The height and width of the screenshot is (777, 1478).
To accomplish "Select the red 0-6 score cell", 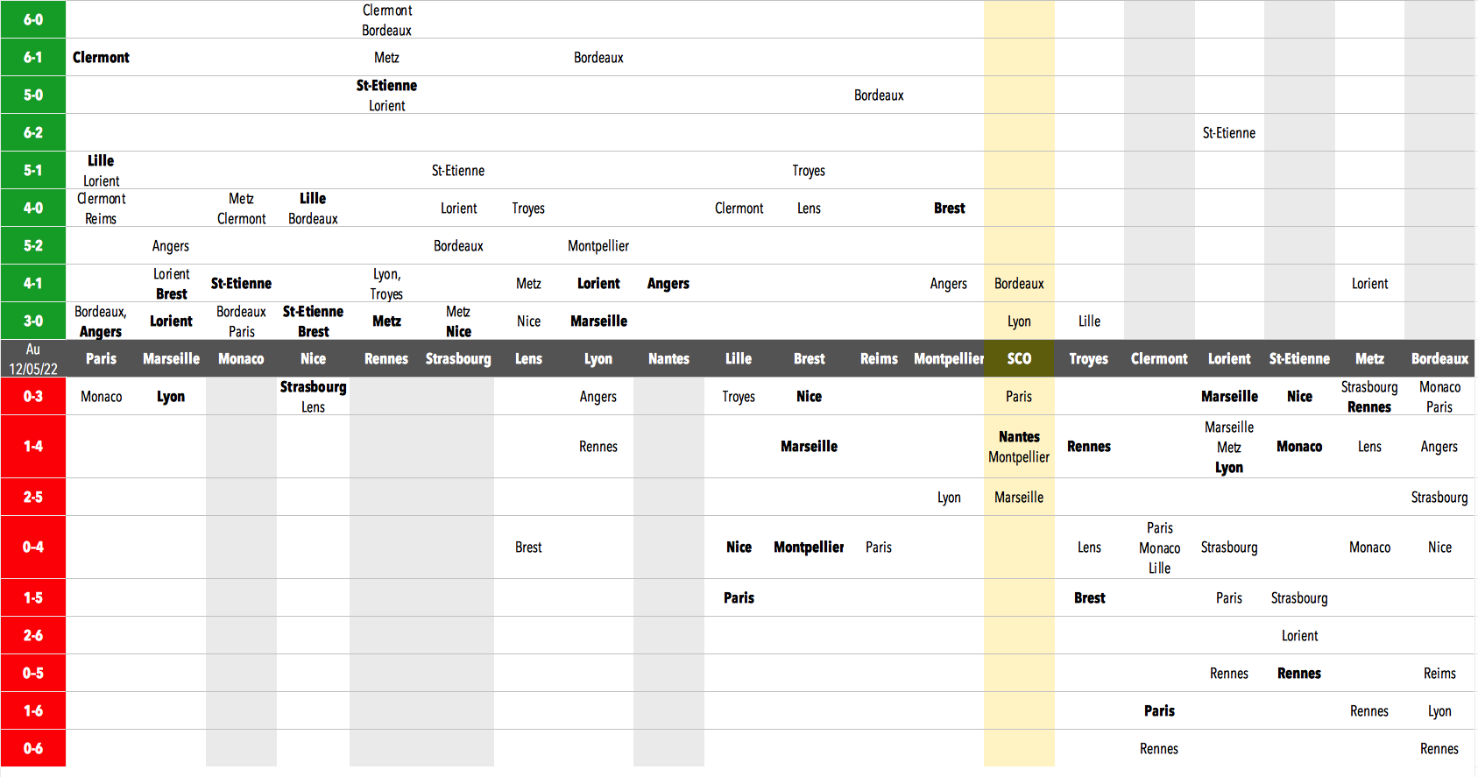I will 33,748.
